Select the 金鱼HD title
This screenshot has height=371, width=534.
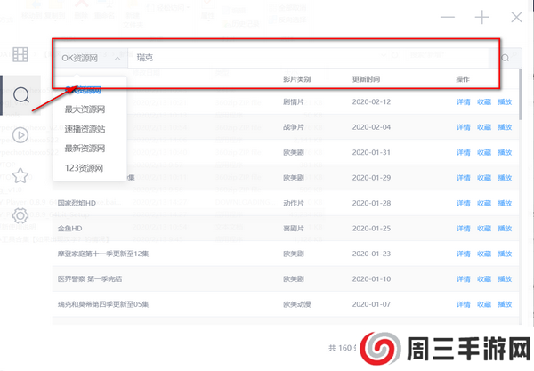point(69,229)
